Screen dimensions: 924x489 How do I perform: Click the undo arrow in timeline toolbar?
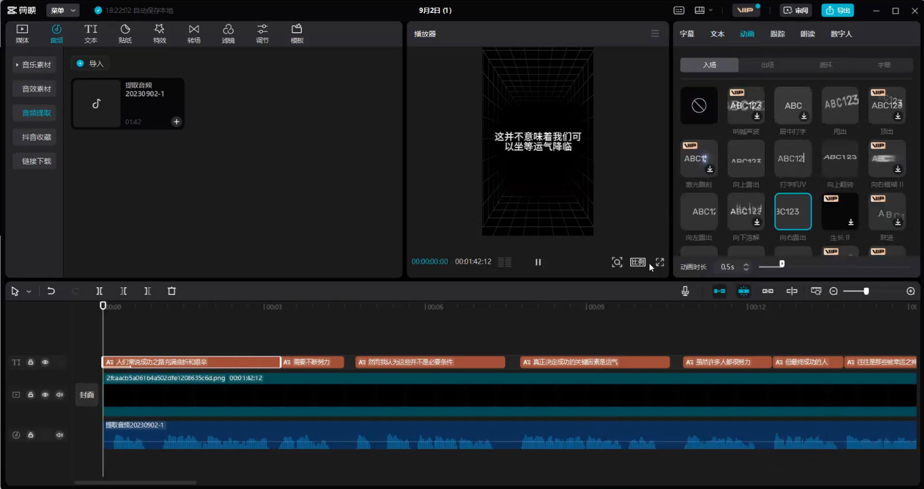pyautogui.click(x=51, y=291)
